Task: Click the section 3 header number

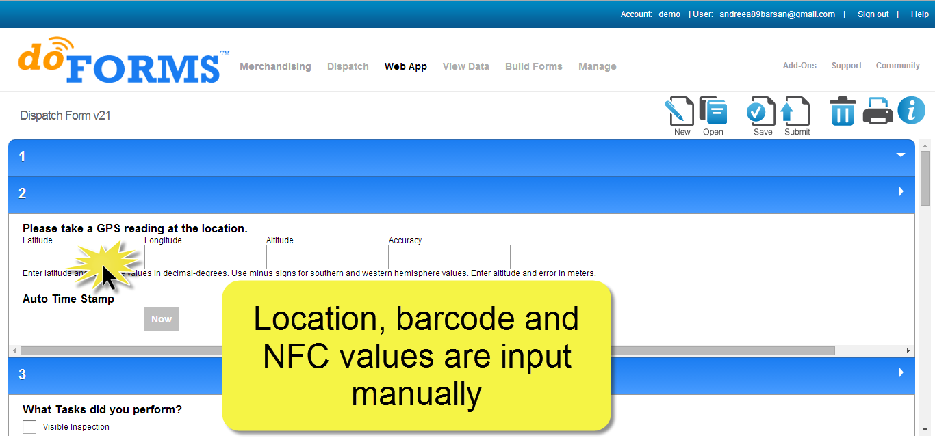Action: click(x=22, y=374)
